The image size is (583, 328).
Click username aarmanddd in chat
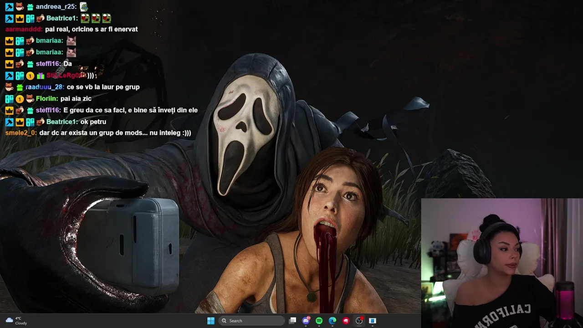(24, 29)
